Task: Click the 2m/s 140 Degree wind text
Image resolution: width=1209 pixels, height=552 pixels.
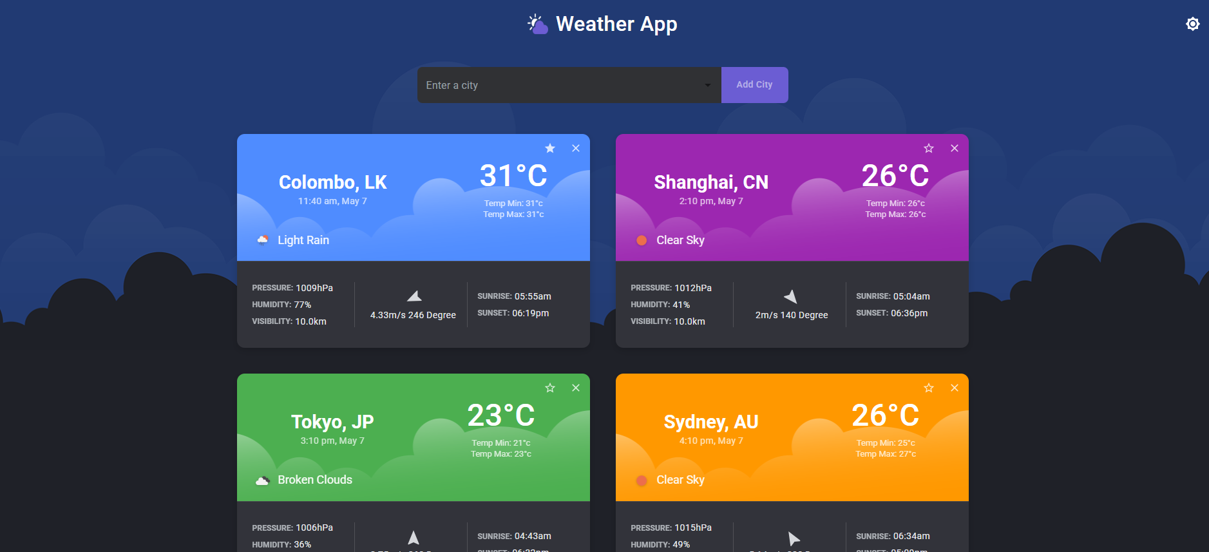Action: click(792, 315)
